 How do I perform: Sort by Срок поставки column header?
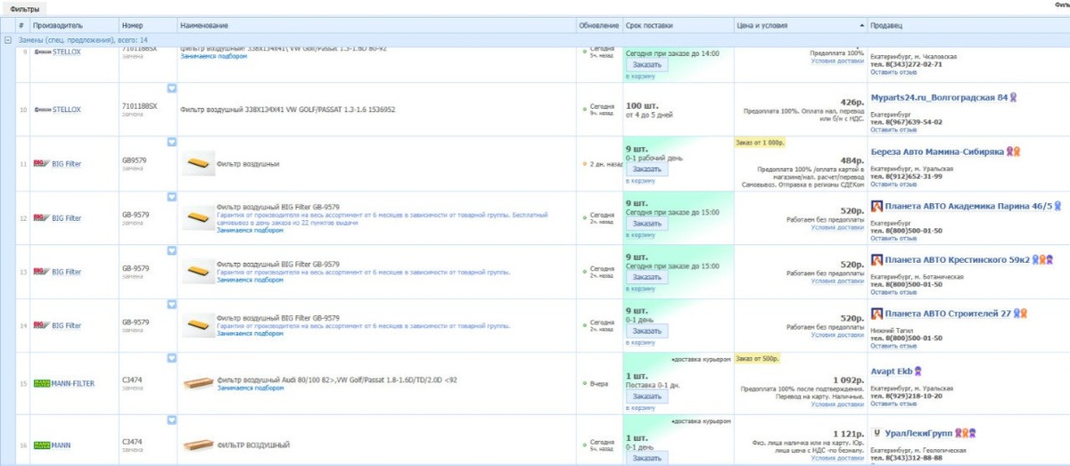(650, 25)
